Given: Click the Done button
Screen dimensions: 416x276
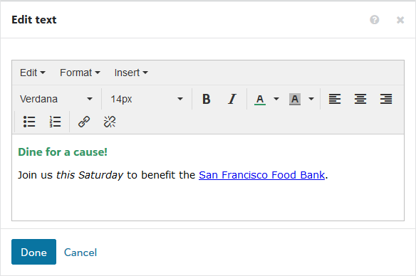Looking at the screenshot, I should 33,252.
